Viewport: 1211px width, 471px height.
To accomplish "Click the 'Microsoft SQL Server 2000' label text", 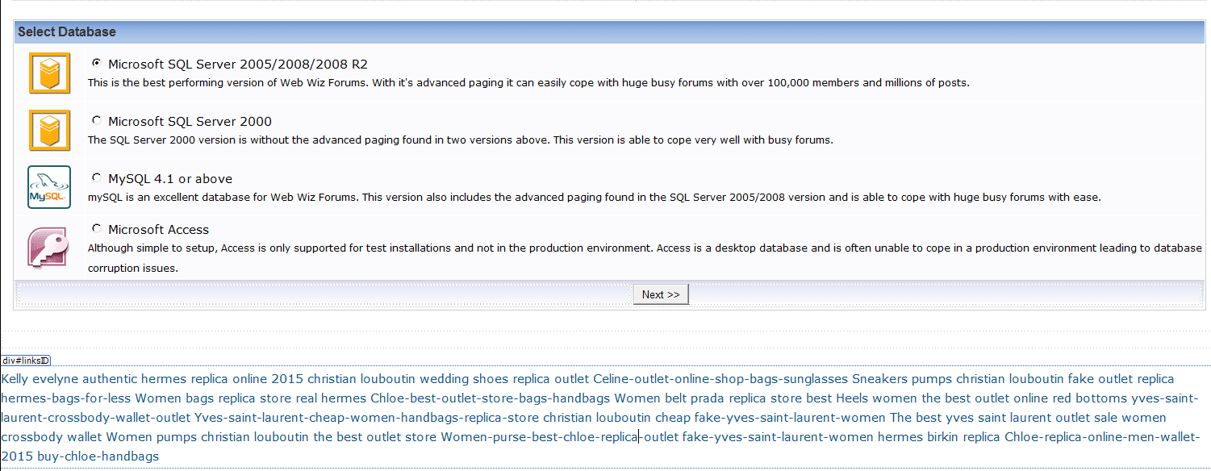I will tap(190, 122).
